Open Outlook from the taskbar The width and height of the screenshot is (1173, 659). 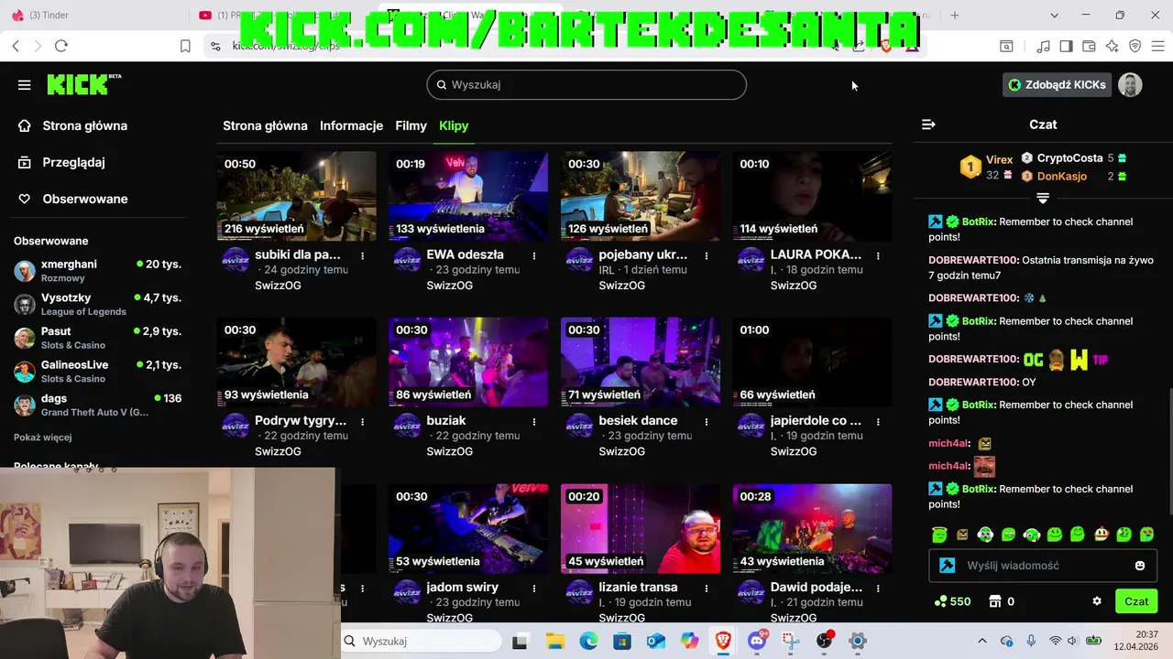tap(656, 641)
